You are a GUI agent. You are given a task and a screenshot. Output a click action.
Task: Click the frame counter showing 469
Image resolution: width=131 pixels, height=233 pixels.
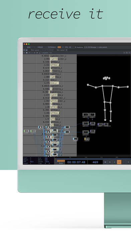pyautogui.click(x=95, y=162)
